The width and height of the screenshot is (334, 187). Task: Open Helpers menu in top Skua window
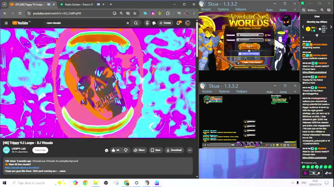click(241, 9)
